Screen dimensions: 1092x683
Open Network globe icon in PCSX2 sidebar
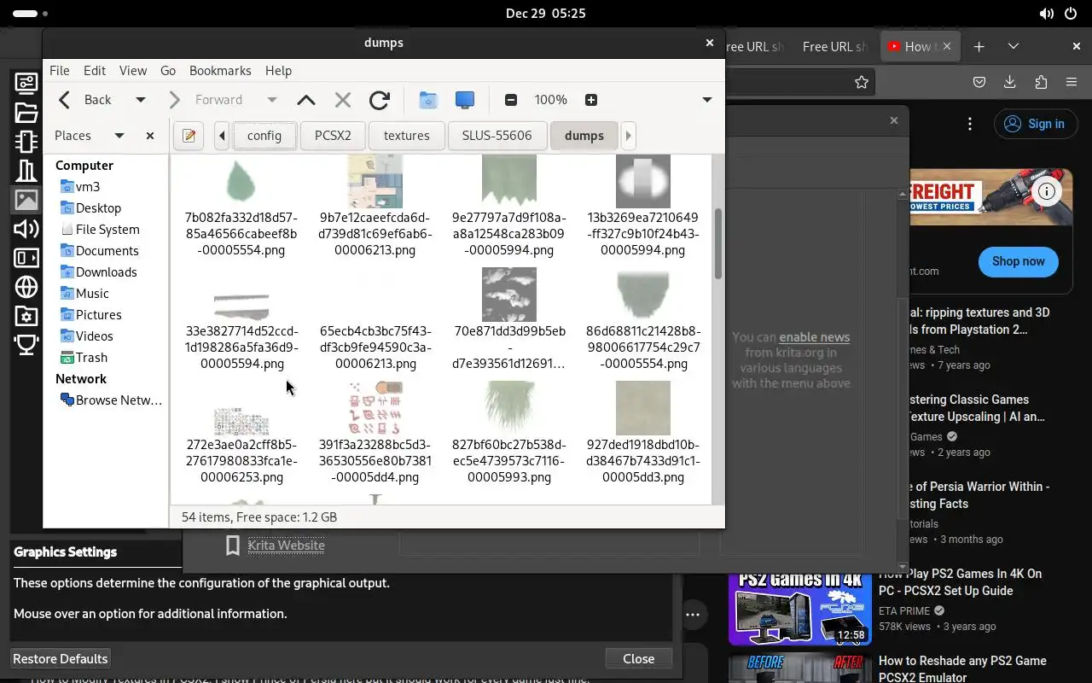click(x=26, y=287)
